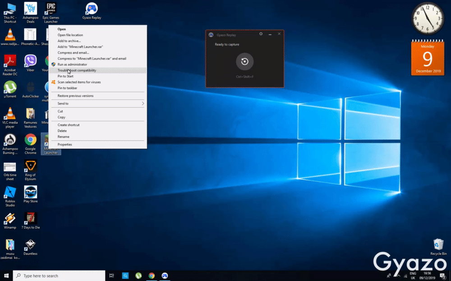
Task: Select the Winamp desktop shortcut
Action: [10, 219]
